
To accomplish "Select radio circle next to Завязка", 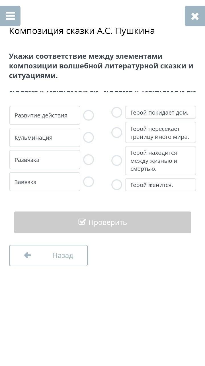I will coord(89,182).
